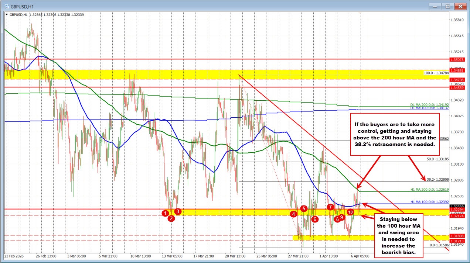Select the red circle marker numbered 7
Image resolution: width=470 pixels, height=263 pixels.
click(330, 207)
